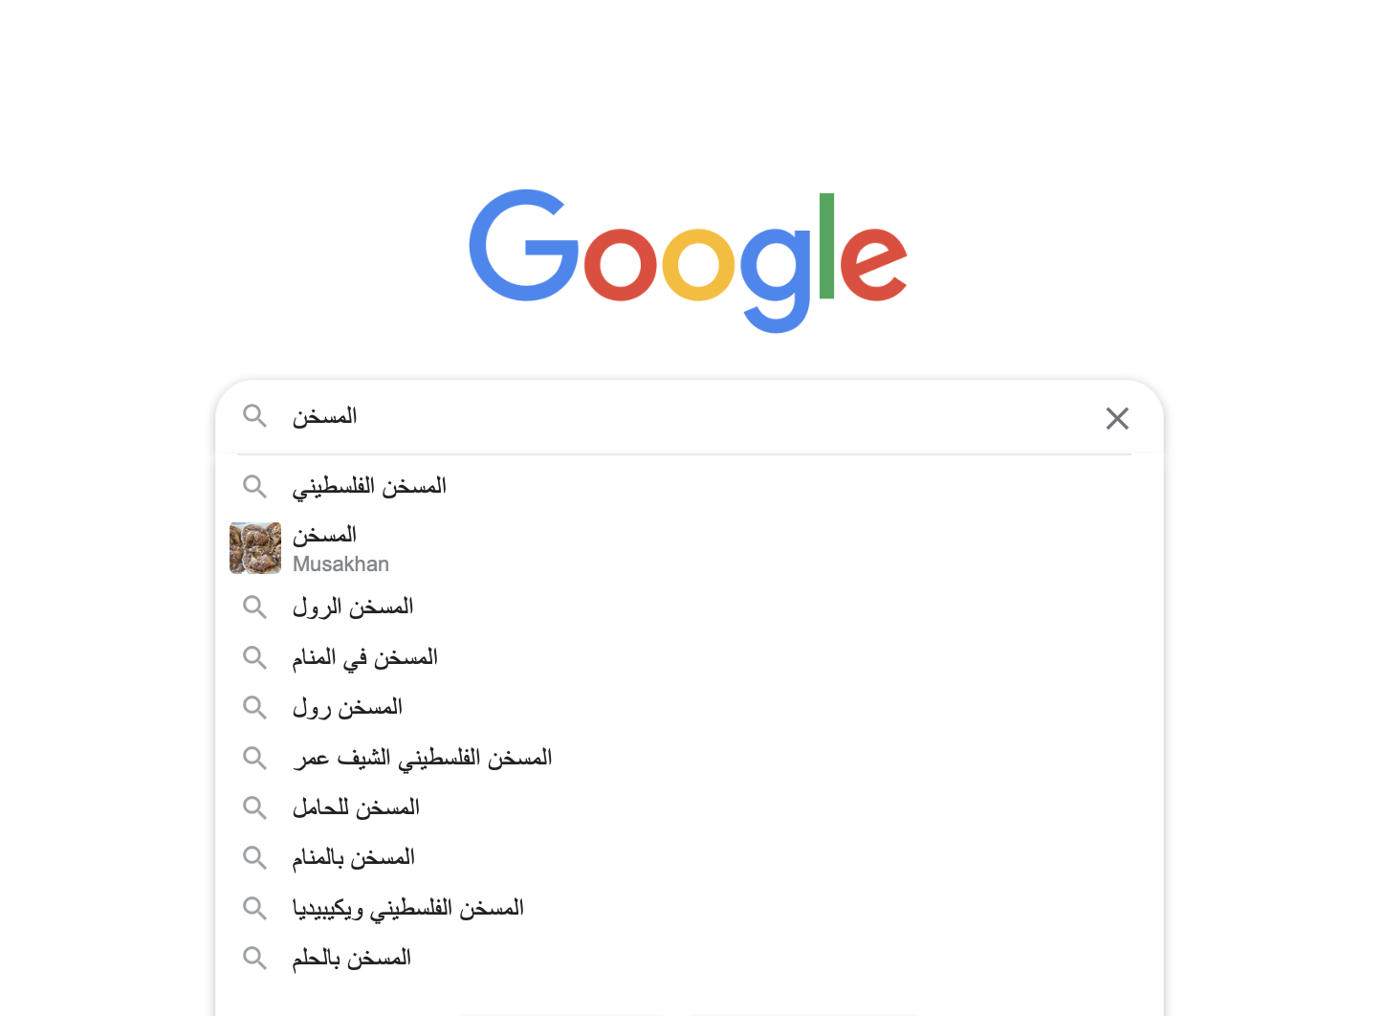
Task: Click the Google logo
Action: click(688, 260)
